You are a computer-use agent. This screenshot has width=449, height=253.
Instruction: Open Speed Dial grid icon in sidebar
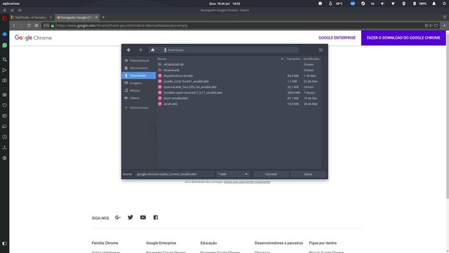5,95
